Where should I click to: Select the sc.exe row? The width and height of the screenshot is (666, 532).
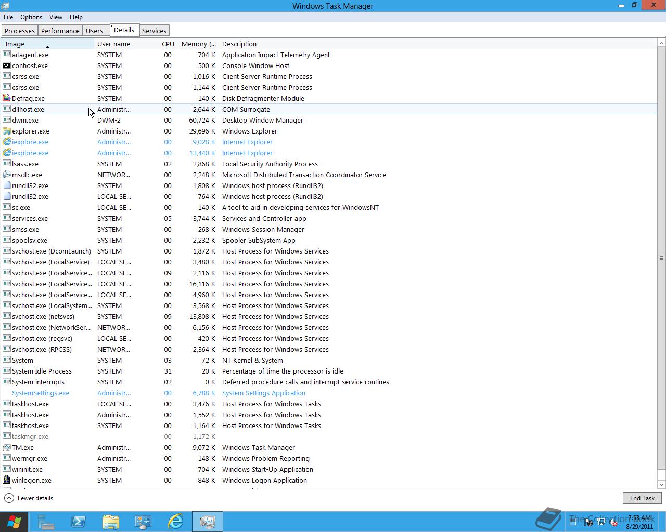pos(329,207)
